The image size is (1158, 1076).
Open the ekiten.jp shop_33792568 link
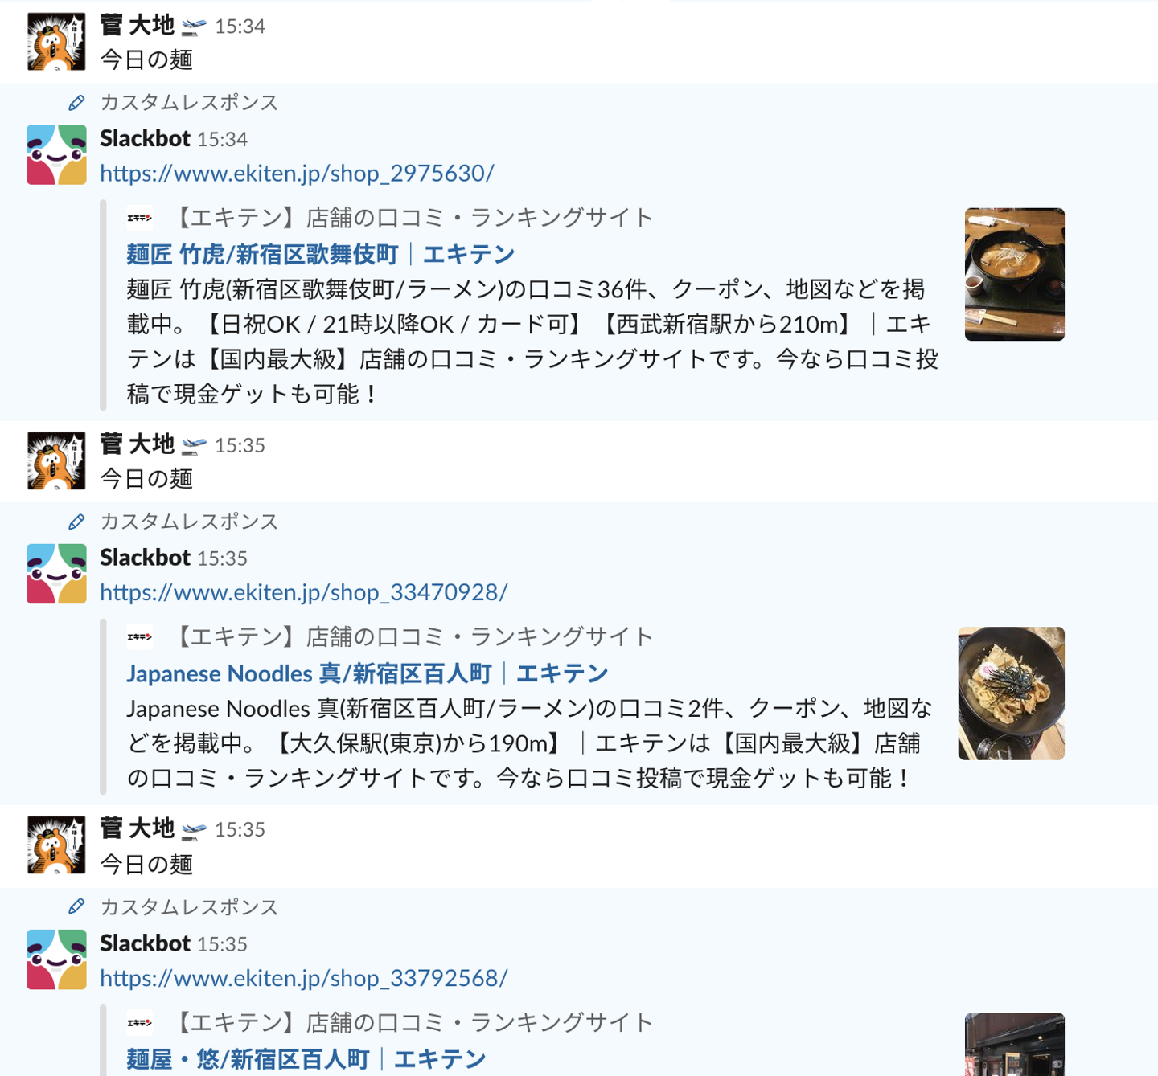click(304, 978)
